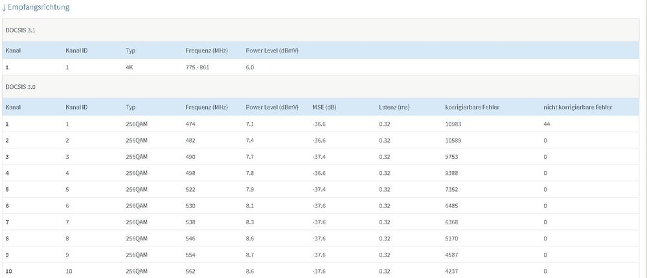Click the latency value in the 562 MHz row
This screenshot has height=278, width=647.
coord(384,272)
